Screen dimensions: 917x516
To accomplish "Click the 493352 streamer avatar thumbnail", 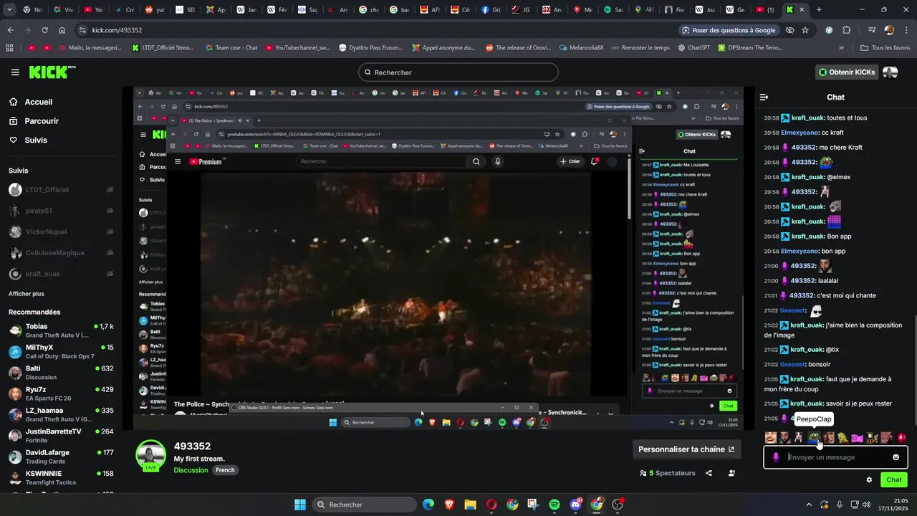I will click(x=151, y=454).
